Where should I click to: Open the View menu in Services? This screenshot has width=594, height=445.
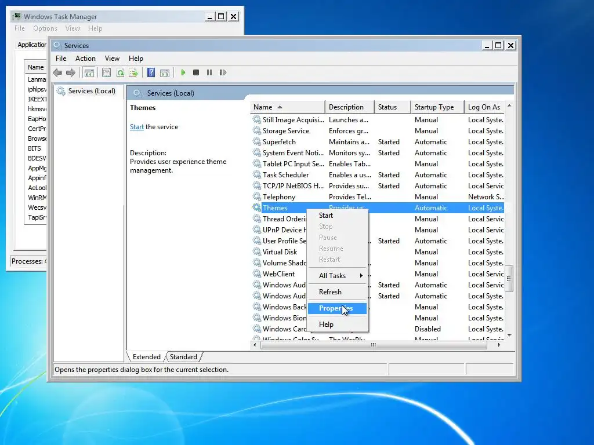pos(112,59)
